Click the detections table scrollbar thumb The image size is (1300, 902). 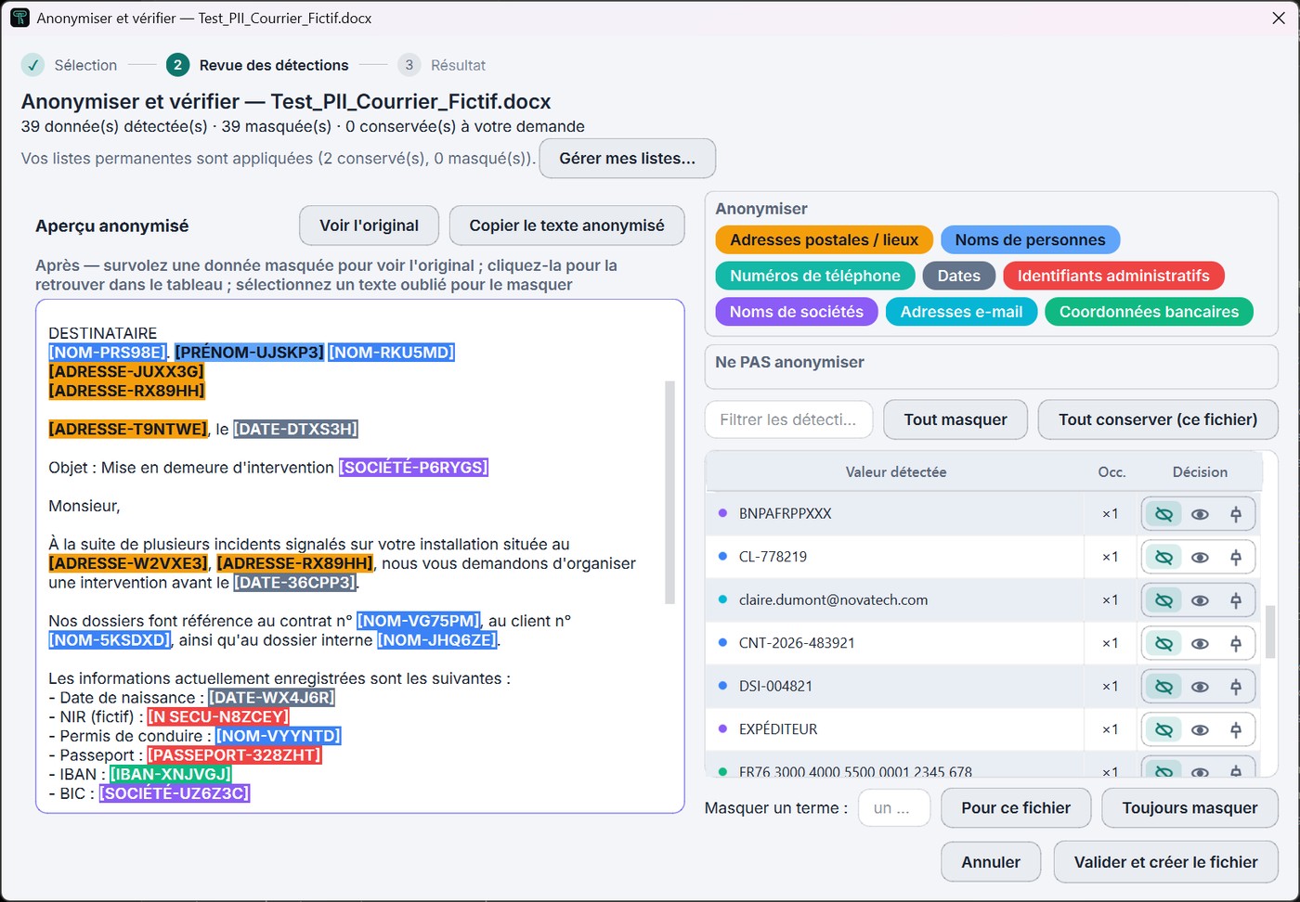(1270, 631)
